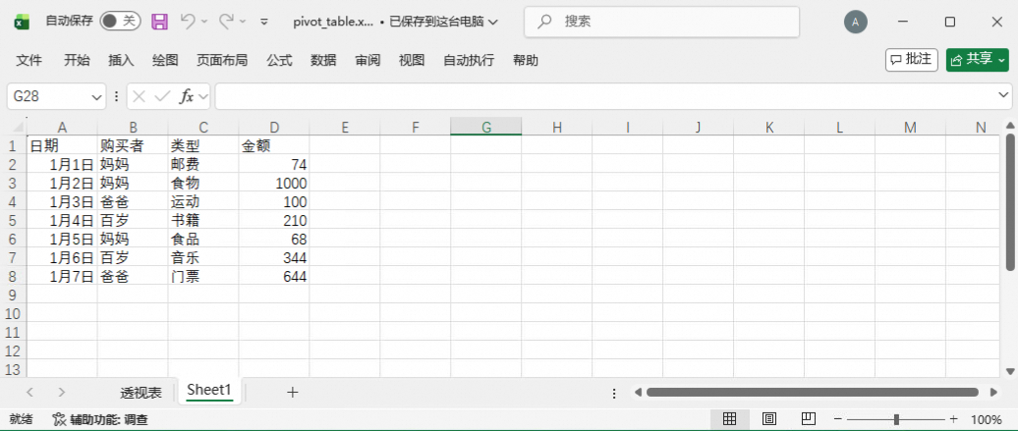Switch to the 数据 ribbon tab
The width and height of the screenshot is (1018, 431).
323,60
